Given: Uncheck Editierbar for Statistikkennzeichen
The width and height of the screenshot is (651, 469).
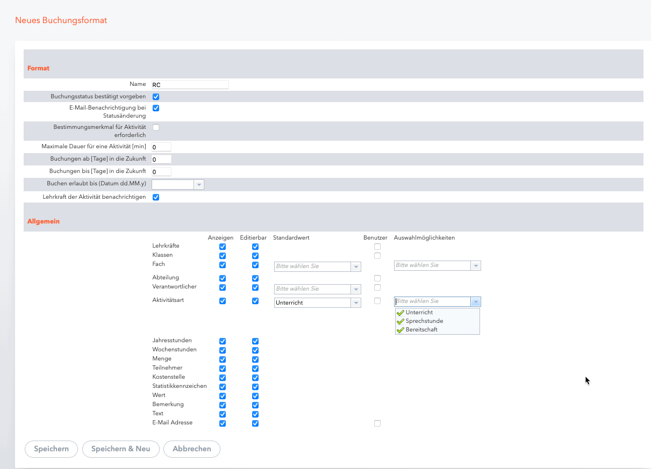Looking at the screenshot, I should pos(255,387).
